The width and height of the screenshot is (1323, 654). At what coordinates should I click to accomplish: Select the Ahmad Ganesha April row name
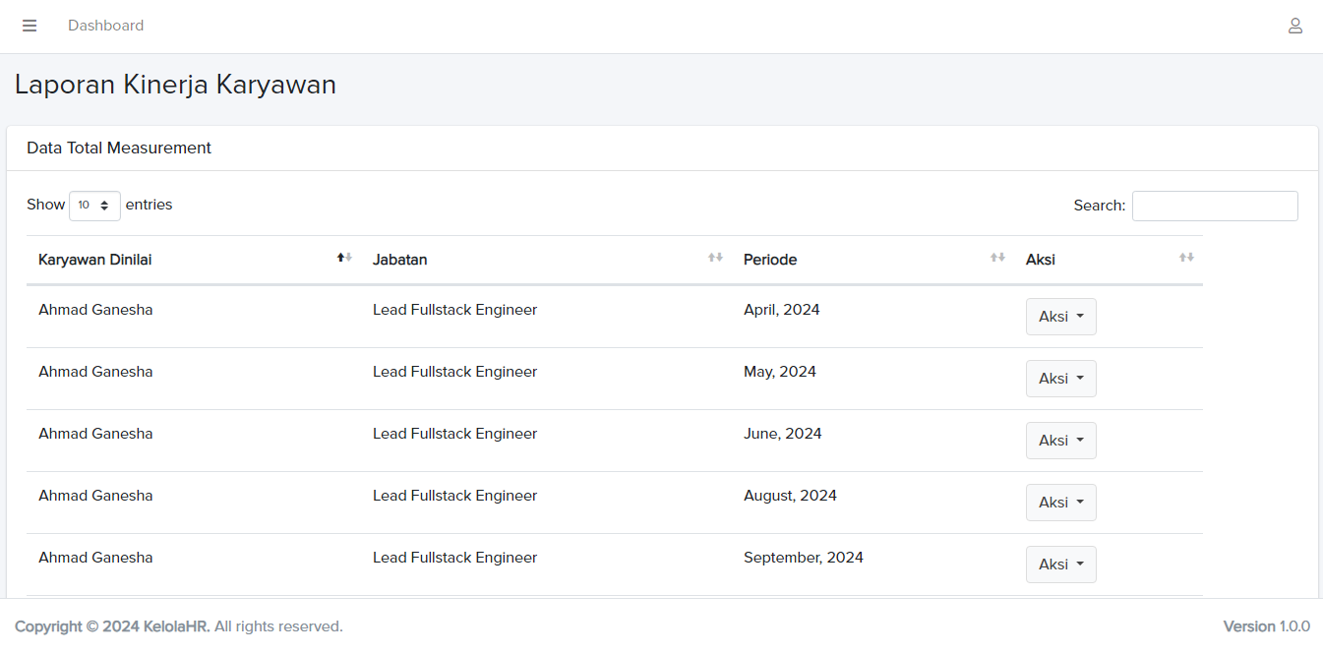[95, 310]
